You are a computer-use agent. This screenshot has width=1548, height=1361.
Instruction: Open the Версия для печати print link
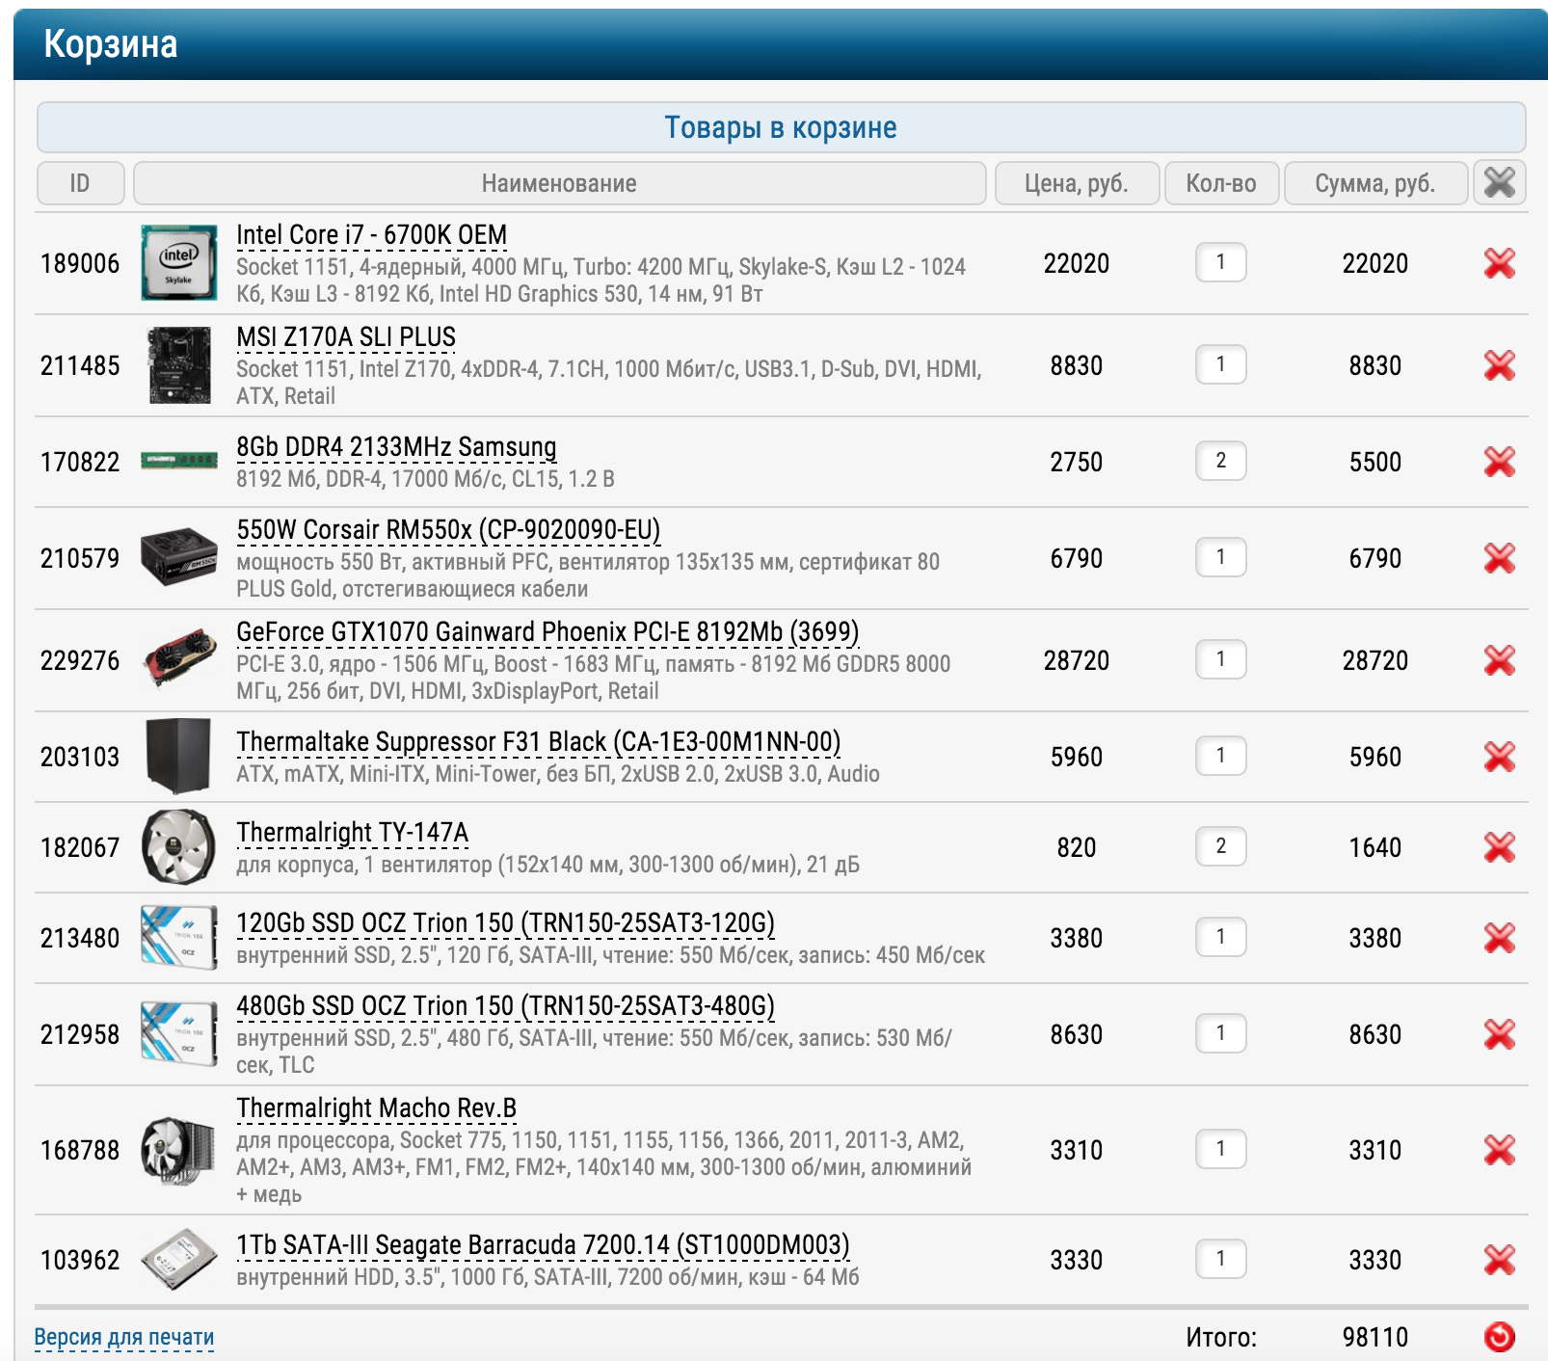(124, 1337)
